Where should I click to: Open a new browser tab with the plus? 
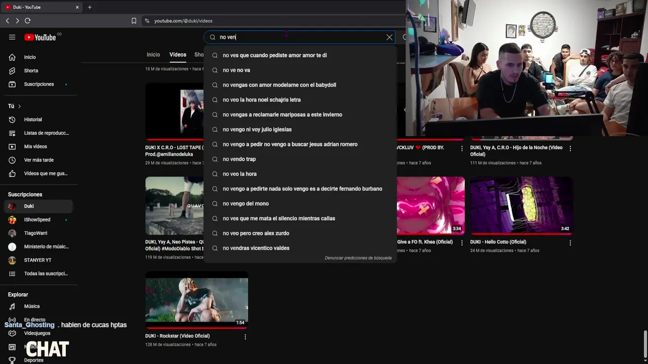click(90, 7)
